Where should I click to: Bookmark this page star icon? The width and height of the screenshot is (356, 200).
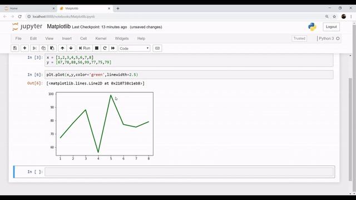(x=334, y=17)
